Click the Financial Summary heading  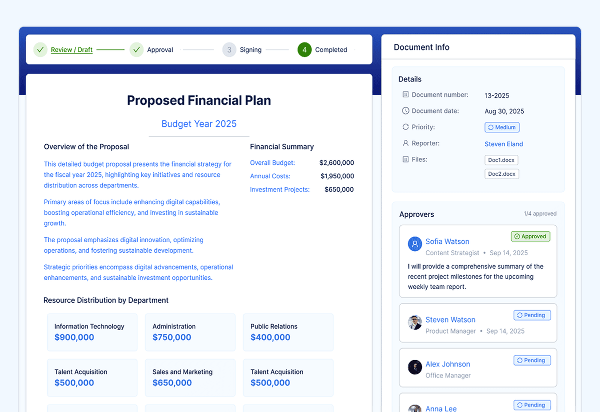[282, 147]
